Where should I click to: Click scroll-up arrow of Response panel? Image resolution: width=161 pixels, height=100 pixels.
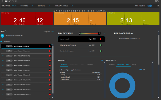click(x=152, y=62)
